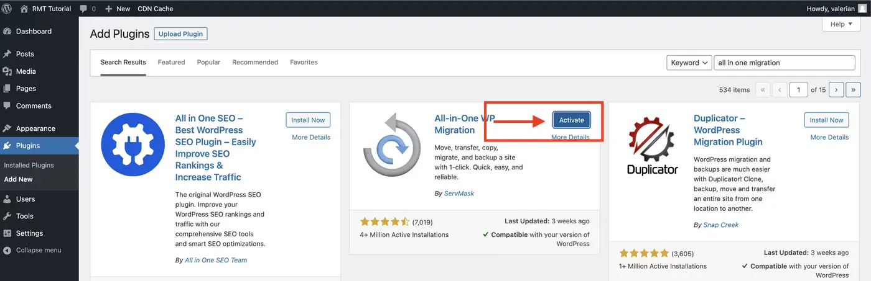Click the Duplicator plugin logo
This screenshot has width=871, height=281.
651,145
